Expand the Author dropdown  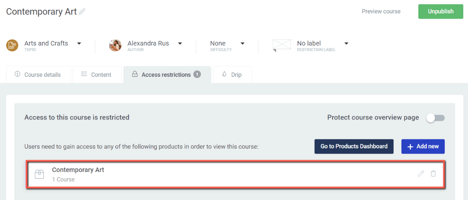click(x=180, y=43)
